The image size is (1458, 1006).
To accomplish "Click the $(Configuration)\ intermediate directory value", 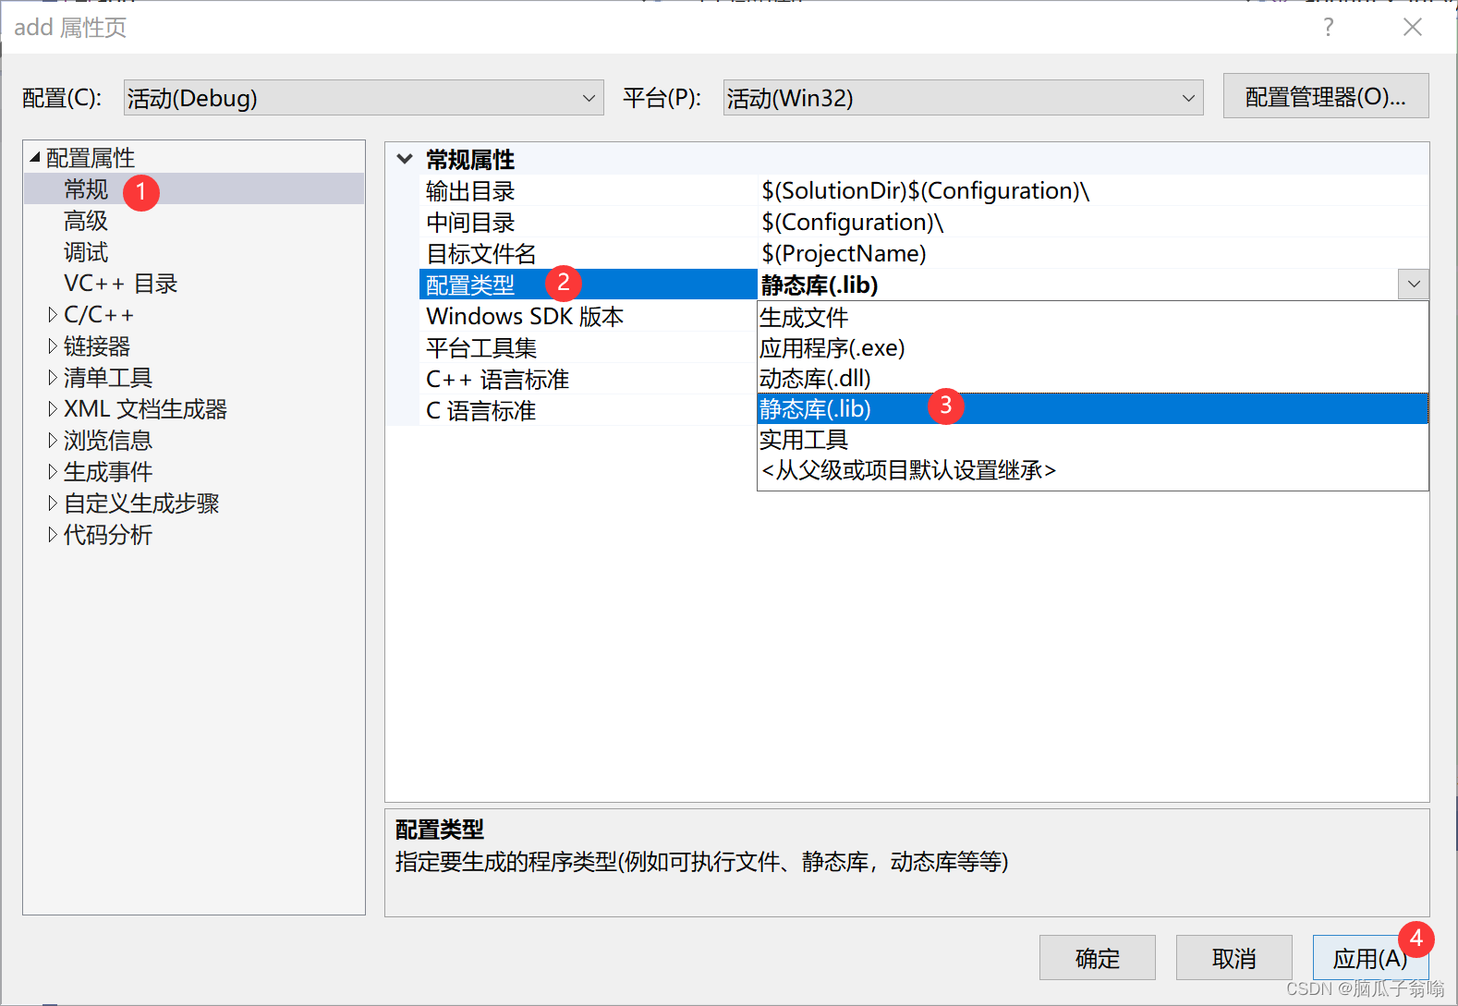I will click(1093, 223).
